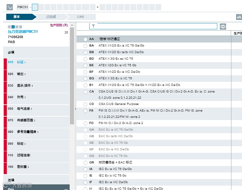Screen dimensions: 242x190
Task: Select the highlighted L status badge
Action: coord(13,27)
